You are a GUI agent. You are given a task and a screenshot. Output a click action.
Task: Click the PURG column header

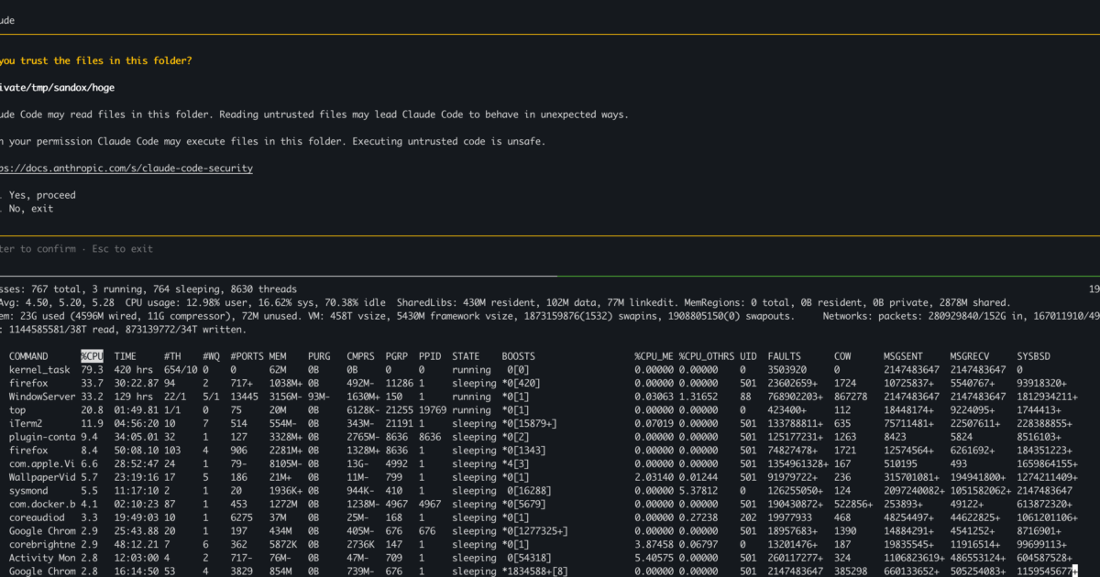click(x=319, y=356)
